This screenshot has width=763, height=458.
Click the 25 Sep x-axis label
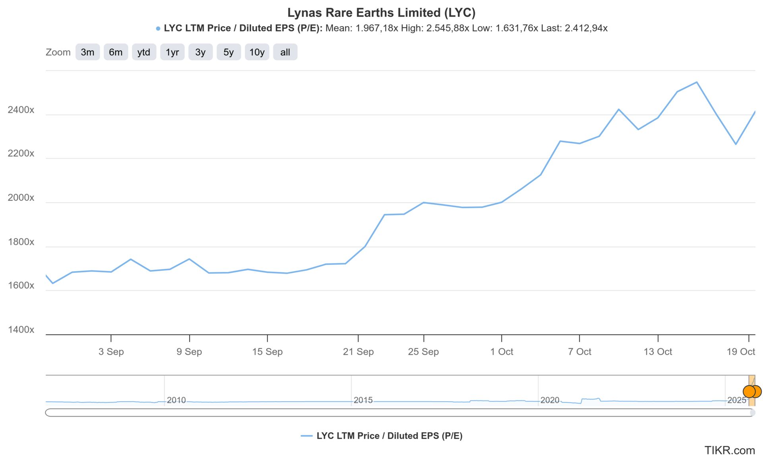tap(423, 351)
